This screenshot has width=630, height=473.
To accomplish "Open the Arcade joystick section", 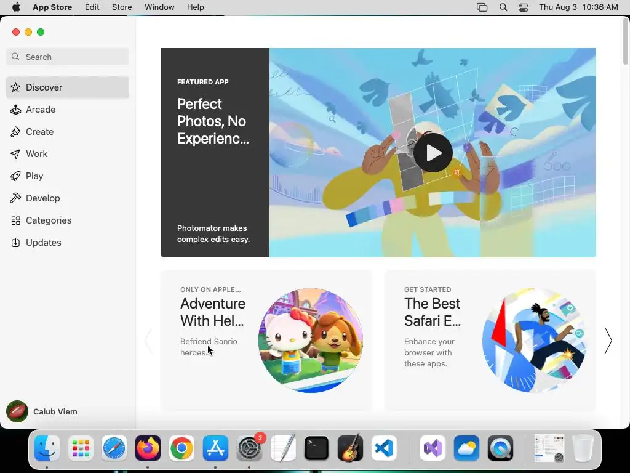I will coord(68,110).
